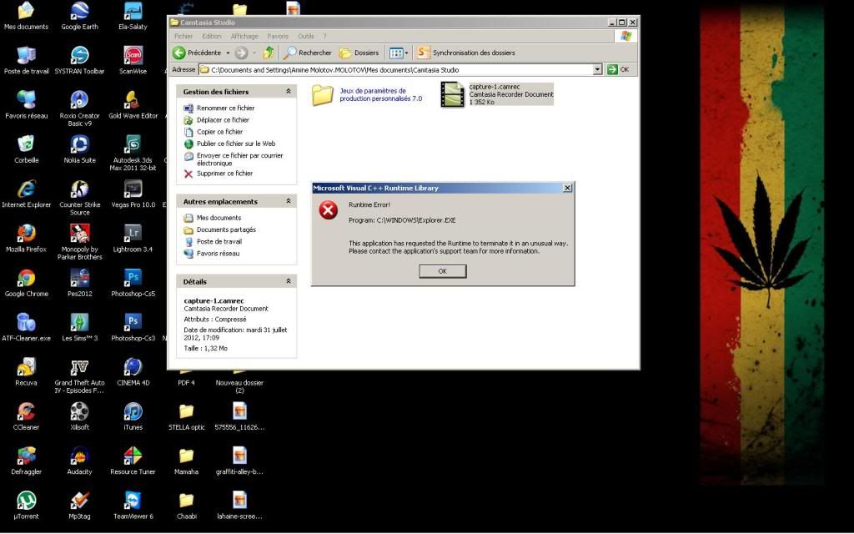Image resolution: width=854 pixels, height=534 pixels.
Task: Collapse the Gestion des fichiers panel
Action: click(x=289, y=92)
